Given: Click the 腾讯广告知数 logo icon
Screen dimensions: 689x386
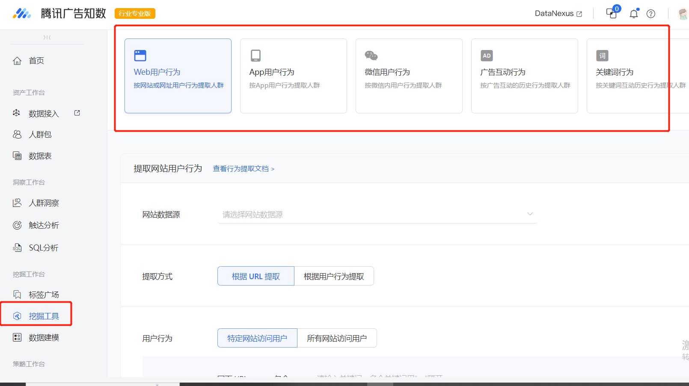Looking at the screenshot, I should (x=22, y=14).
